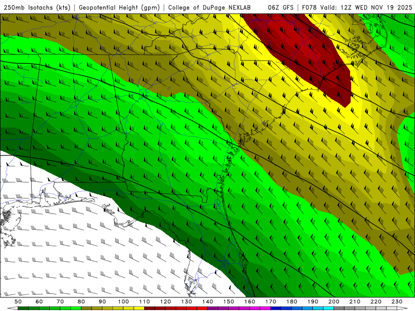Click the 60 knots legend label

[x=39, y=302]
